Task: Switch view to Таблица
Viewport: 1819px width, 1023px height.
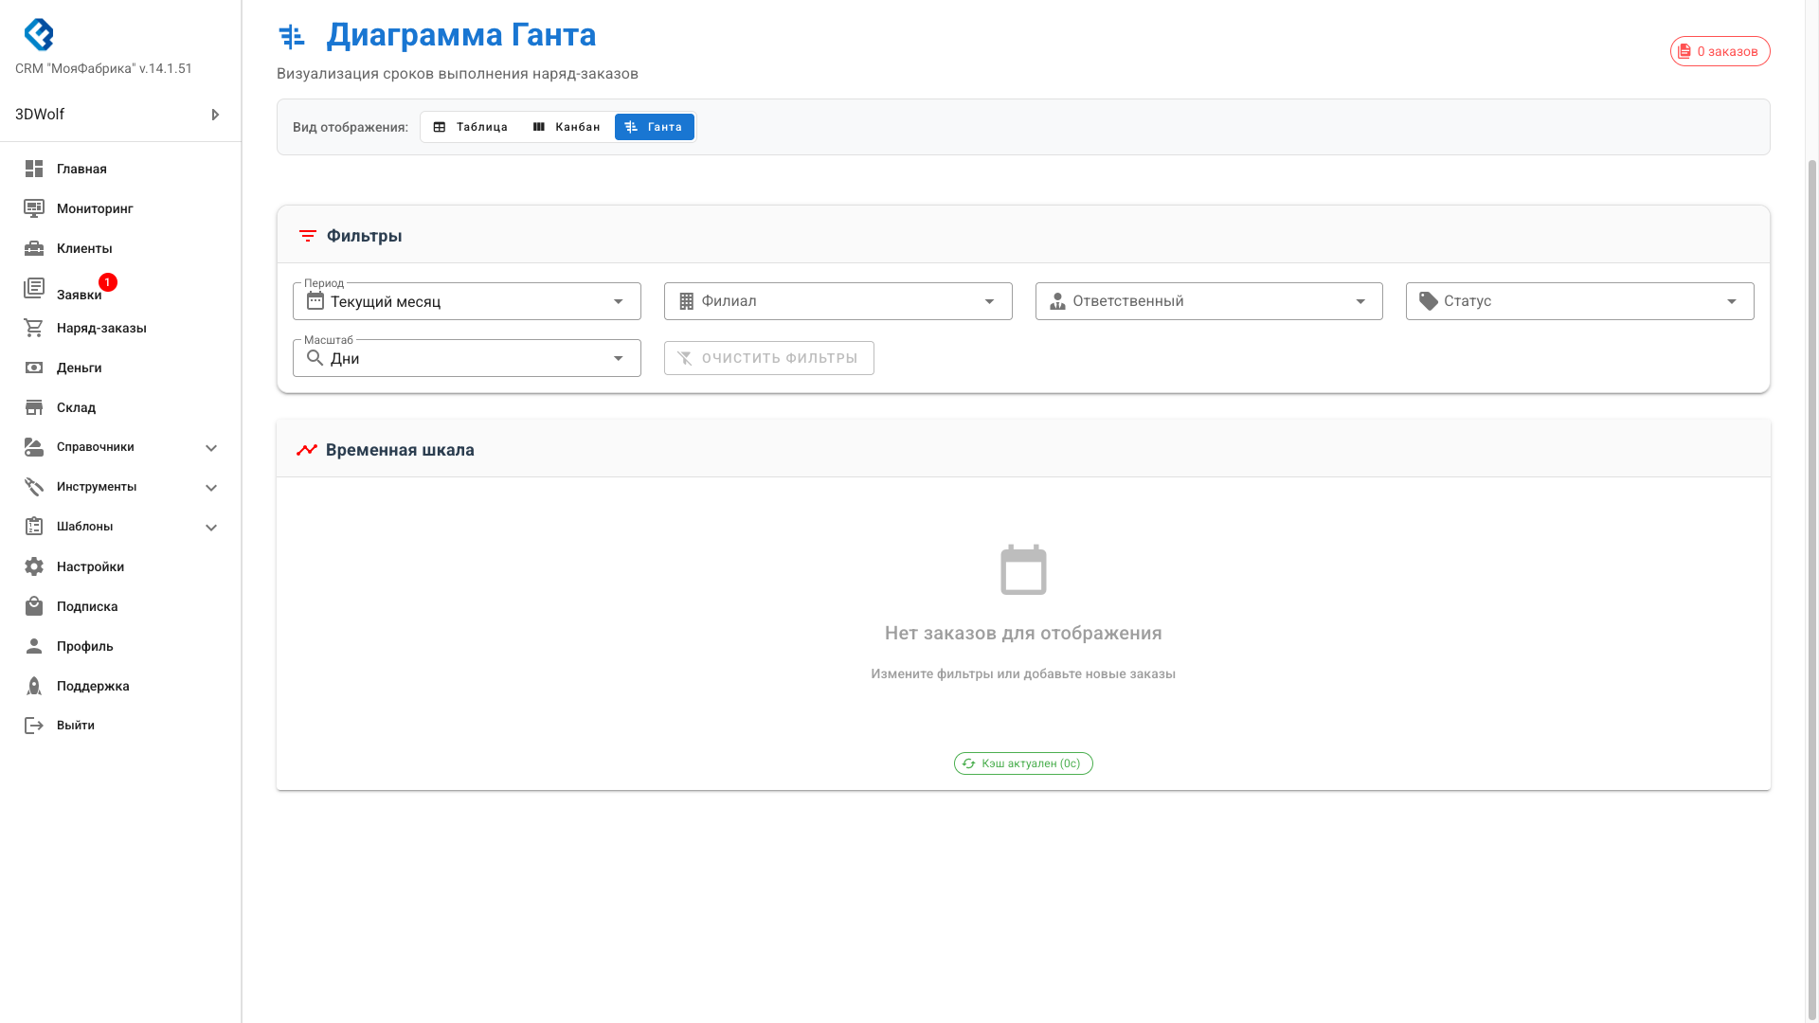Action: click(x=471, y=127)
